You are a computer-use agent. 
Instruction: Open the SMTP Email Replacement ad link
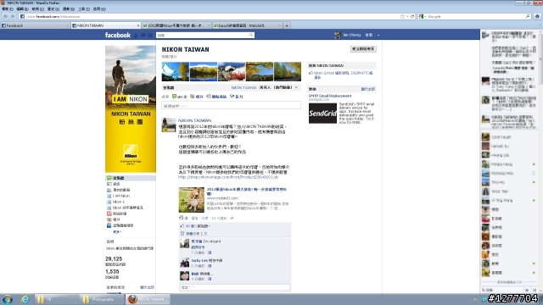click(x=330, y=96)
